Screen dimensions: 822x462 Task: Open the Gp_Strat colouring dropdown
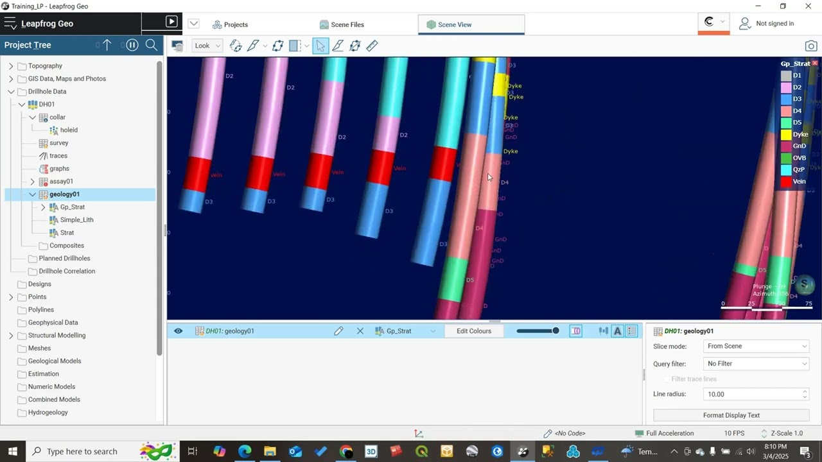(405, 331)
